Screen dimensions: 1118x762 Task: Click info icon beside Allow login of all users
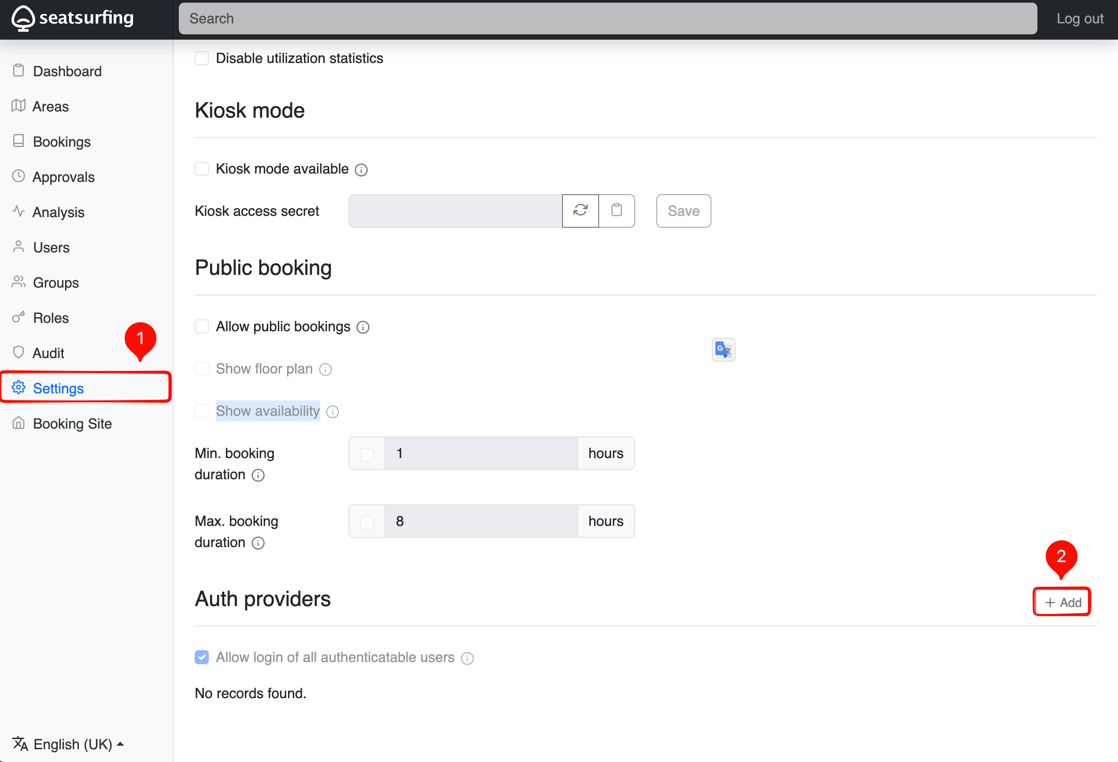tap(467, 658)
